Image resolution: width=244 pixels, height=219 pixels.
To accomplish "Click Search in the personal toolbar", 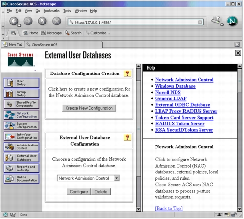I will (73, 33).
